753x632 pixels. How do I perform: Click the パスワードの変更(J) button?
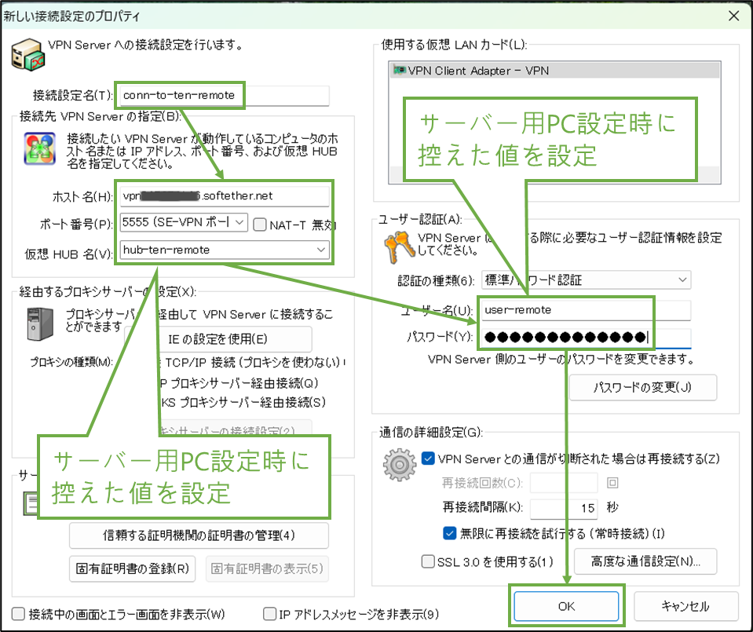pos(642,387)
